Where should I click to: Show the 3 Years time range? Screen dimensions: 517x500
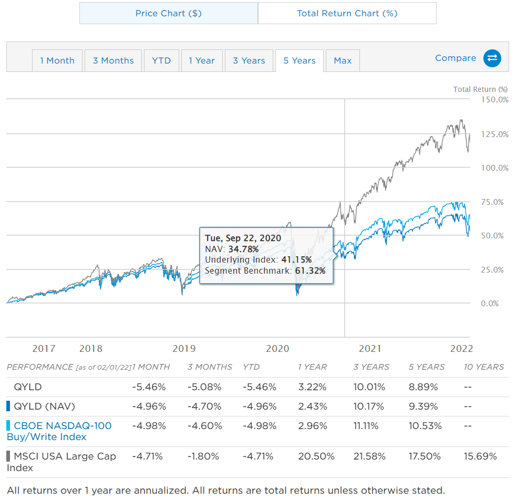coord(249,60)
